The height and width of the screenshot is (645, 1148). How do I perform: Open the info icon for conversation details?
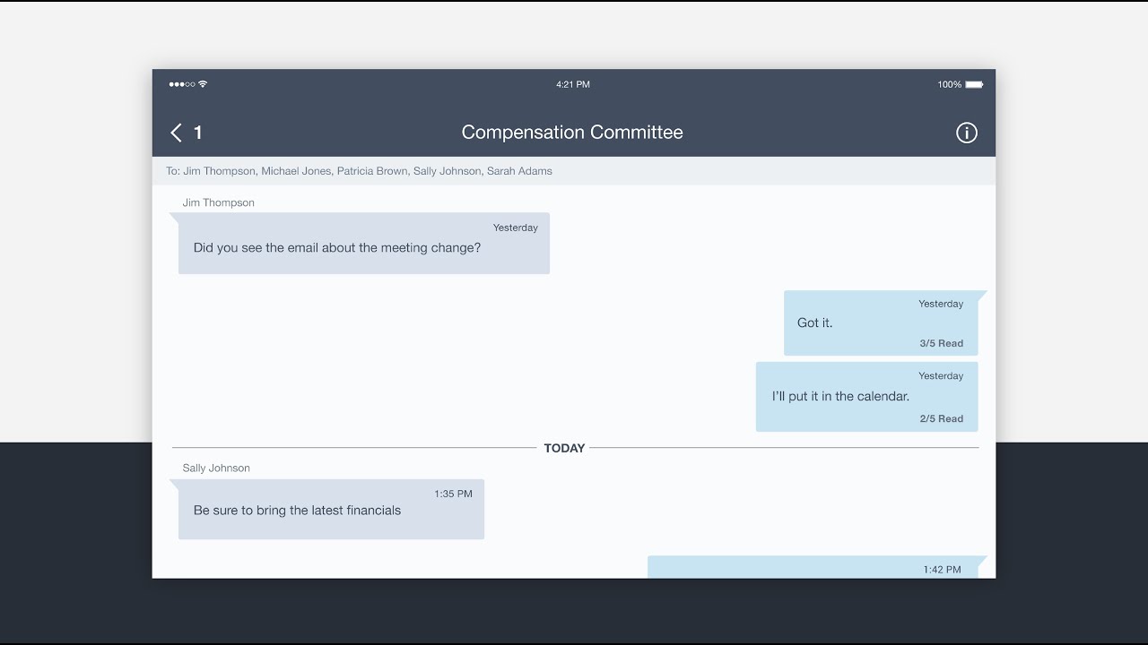(x=966, y=133)
